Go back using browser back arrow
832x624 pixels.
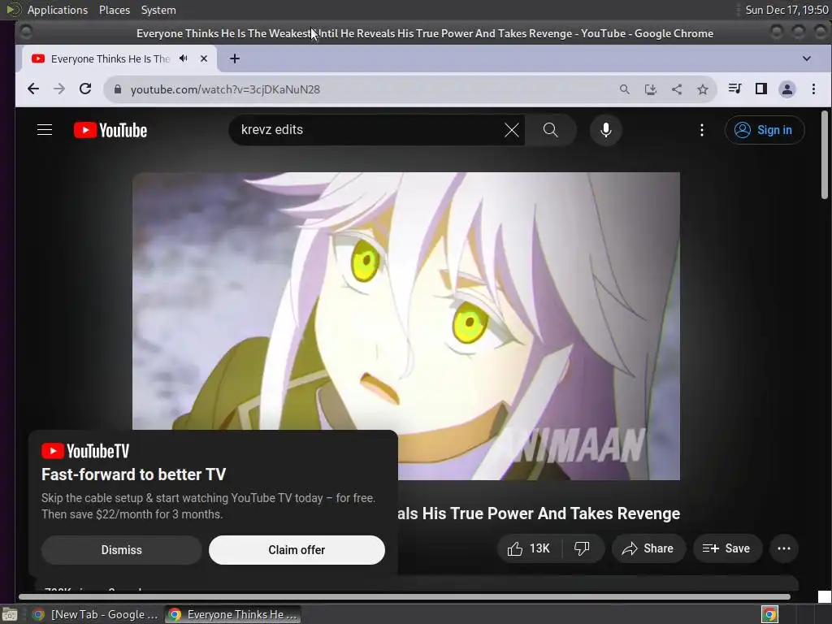[32, 89]
